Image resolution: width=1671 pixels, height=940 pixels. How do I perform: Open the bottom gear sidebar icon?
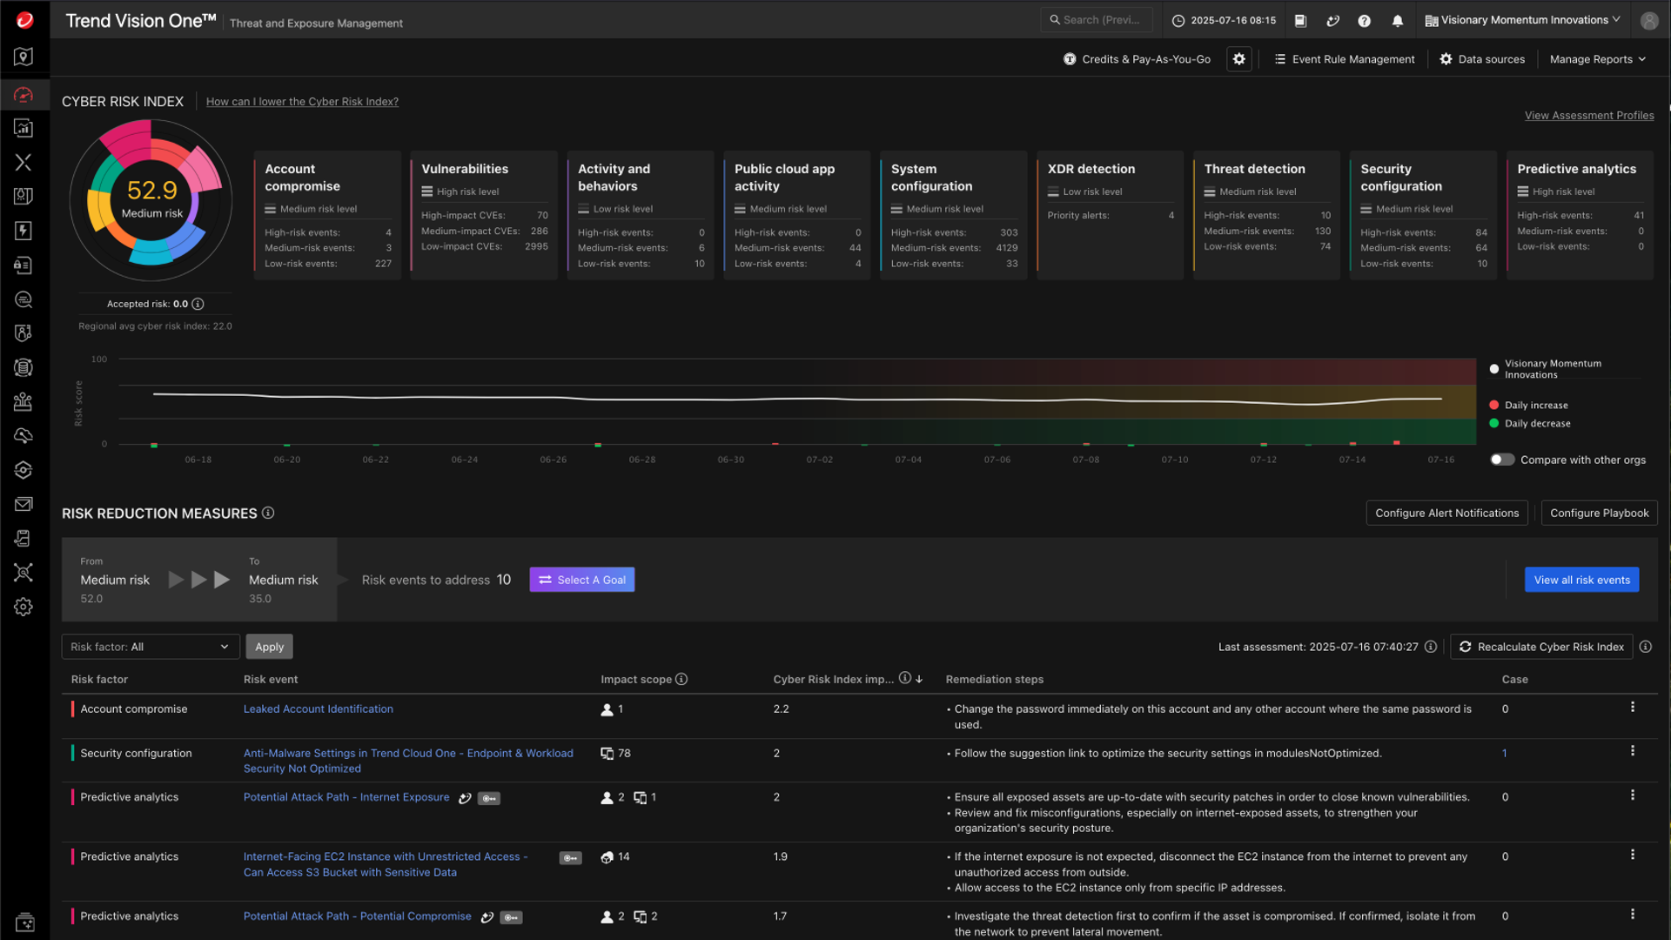pos(23,607)
